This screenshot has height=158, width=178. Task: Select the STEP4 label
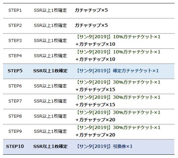click(x=15, y=56)
